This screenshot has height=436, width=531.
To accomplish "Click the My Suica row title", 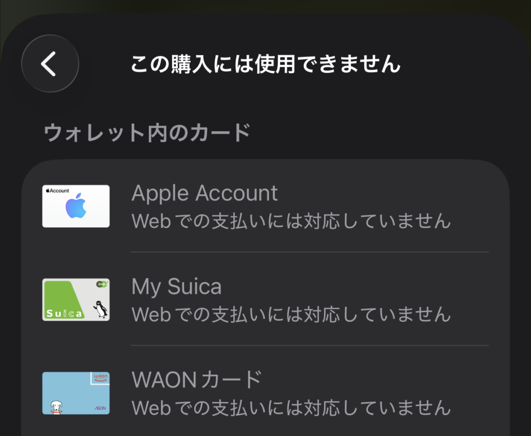I will coord(176,287).
